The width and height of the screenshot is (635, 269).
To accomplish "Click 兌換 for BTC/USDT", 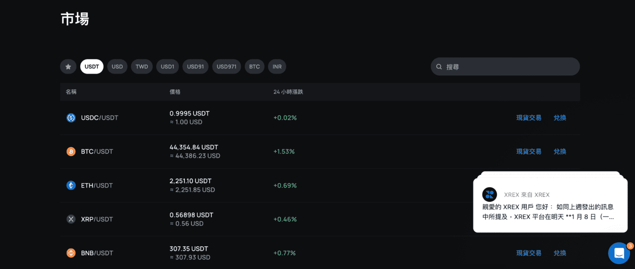I will (x=560, y=151).
